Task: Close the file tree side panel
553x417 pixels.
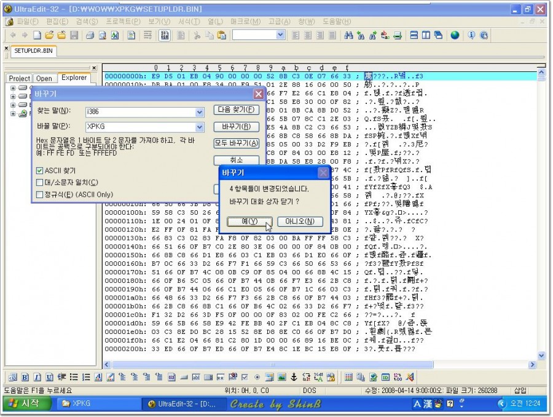Action: click(94, 68)
